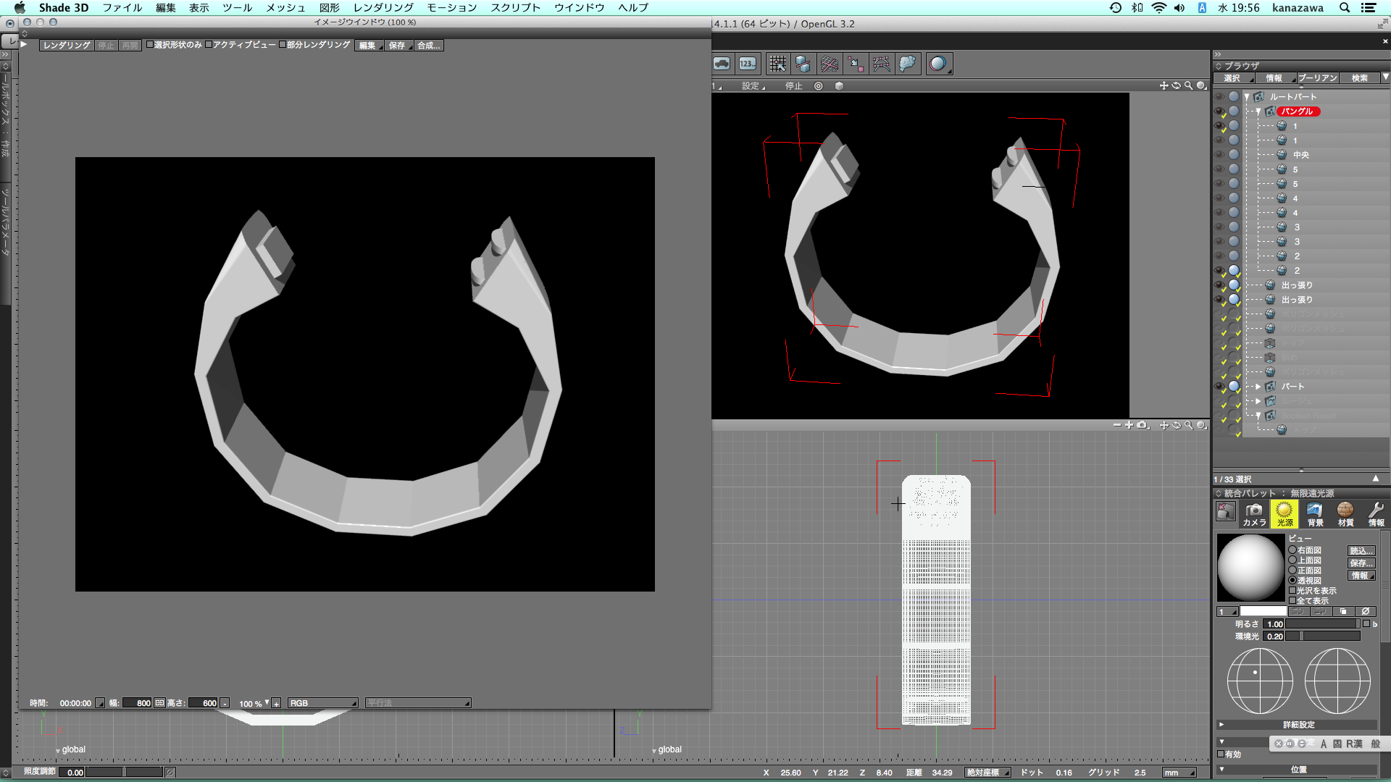Click the Wi-Fi status icon
This screenshot has height=782, width=1391.
(x=1159, y=8)
